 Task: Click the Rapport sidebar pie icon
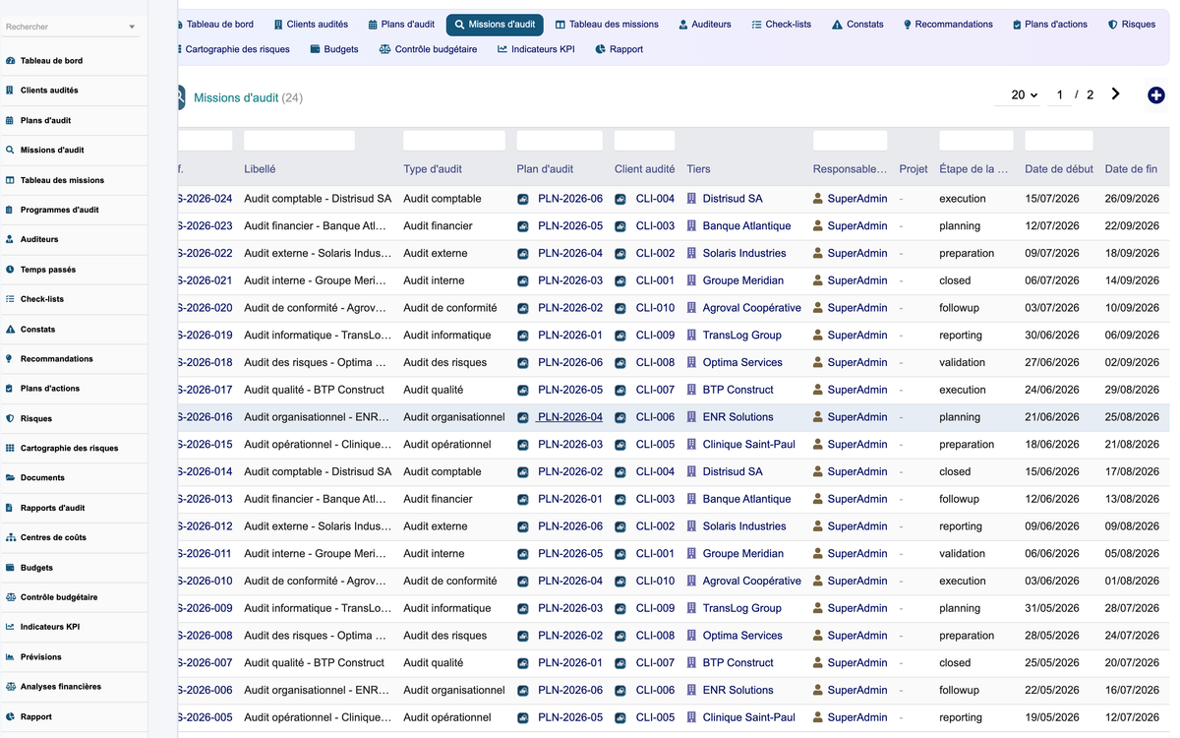10,716
